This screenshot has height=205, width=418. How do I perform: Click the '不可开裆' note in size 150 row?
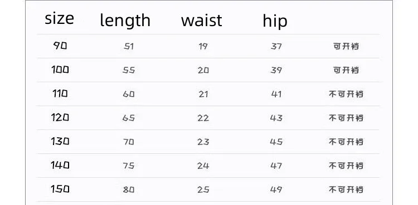[x=346, y=189]
